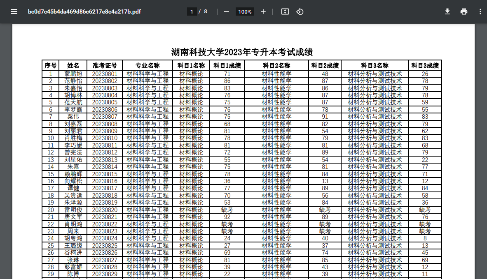Click the current page number field
487x279 pixels.
coord(192,12)
